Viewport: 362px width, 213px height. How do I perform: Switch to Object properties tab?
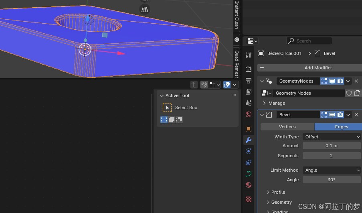click(249, 129)
